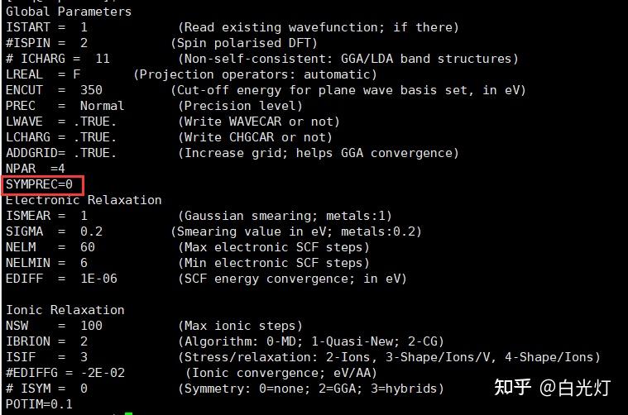The width and height of the screenshot is (628, 415).
Task: Place cursor on the ISTART = 1 line
Action: (46, 27)
